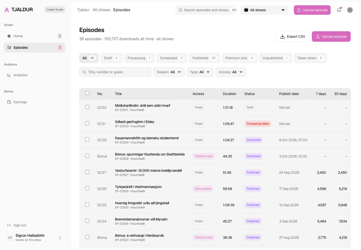Select the Kaupmannahöfn episode checkbox
The width and height of the screenshot is (361, 250).
pos(87,139)
